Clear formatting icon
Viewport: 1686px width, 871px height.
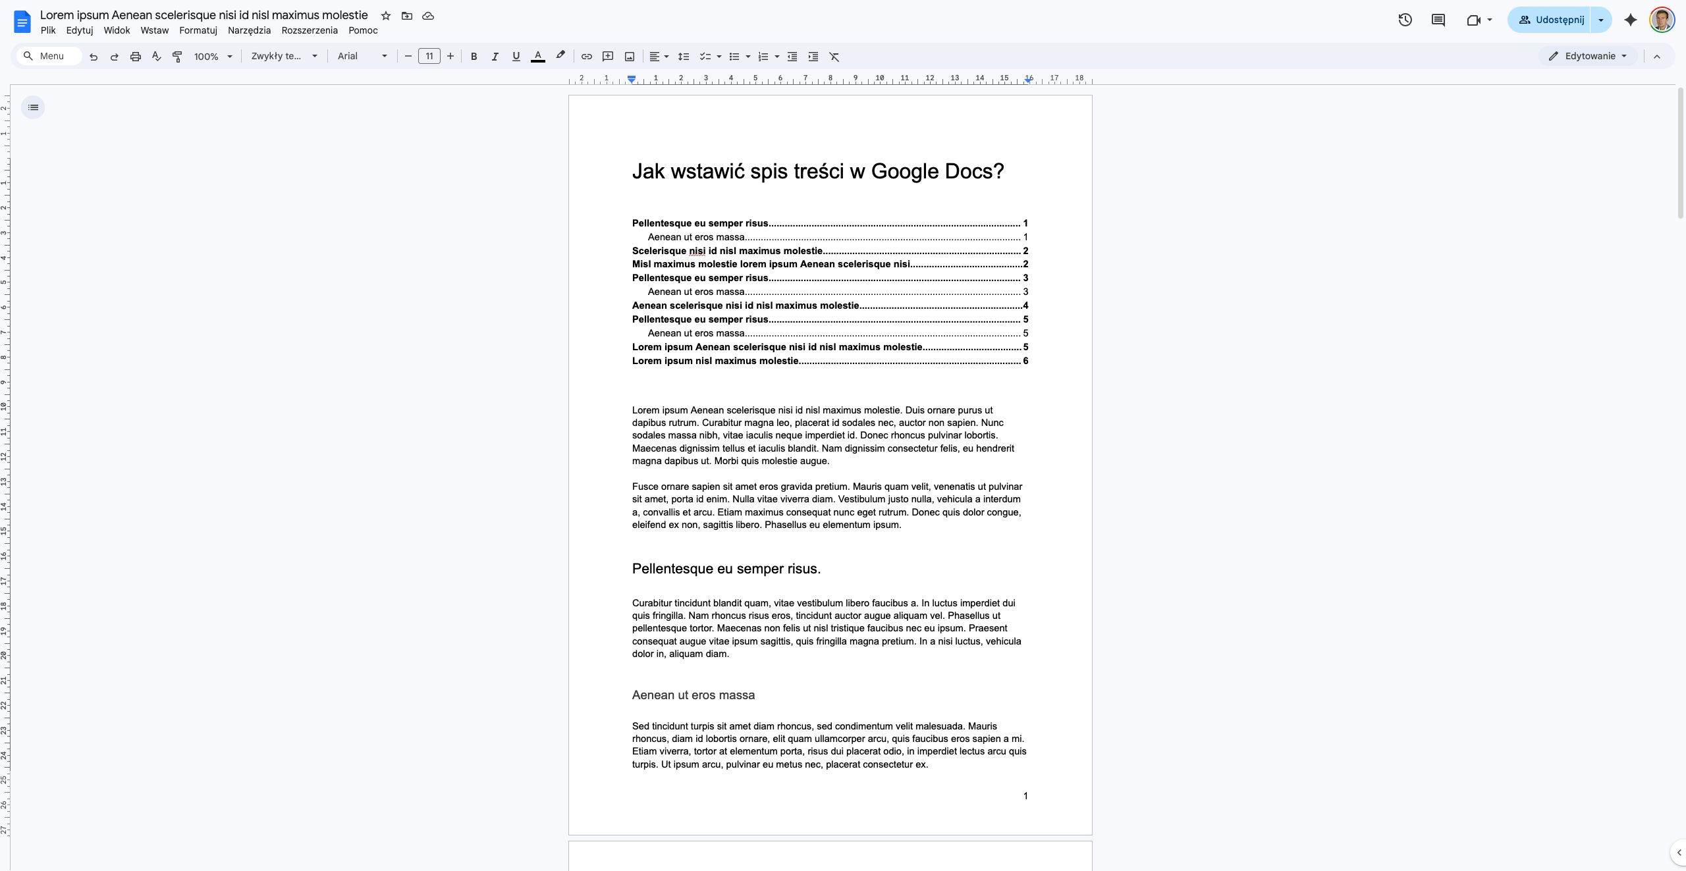[x=834, y=57]
